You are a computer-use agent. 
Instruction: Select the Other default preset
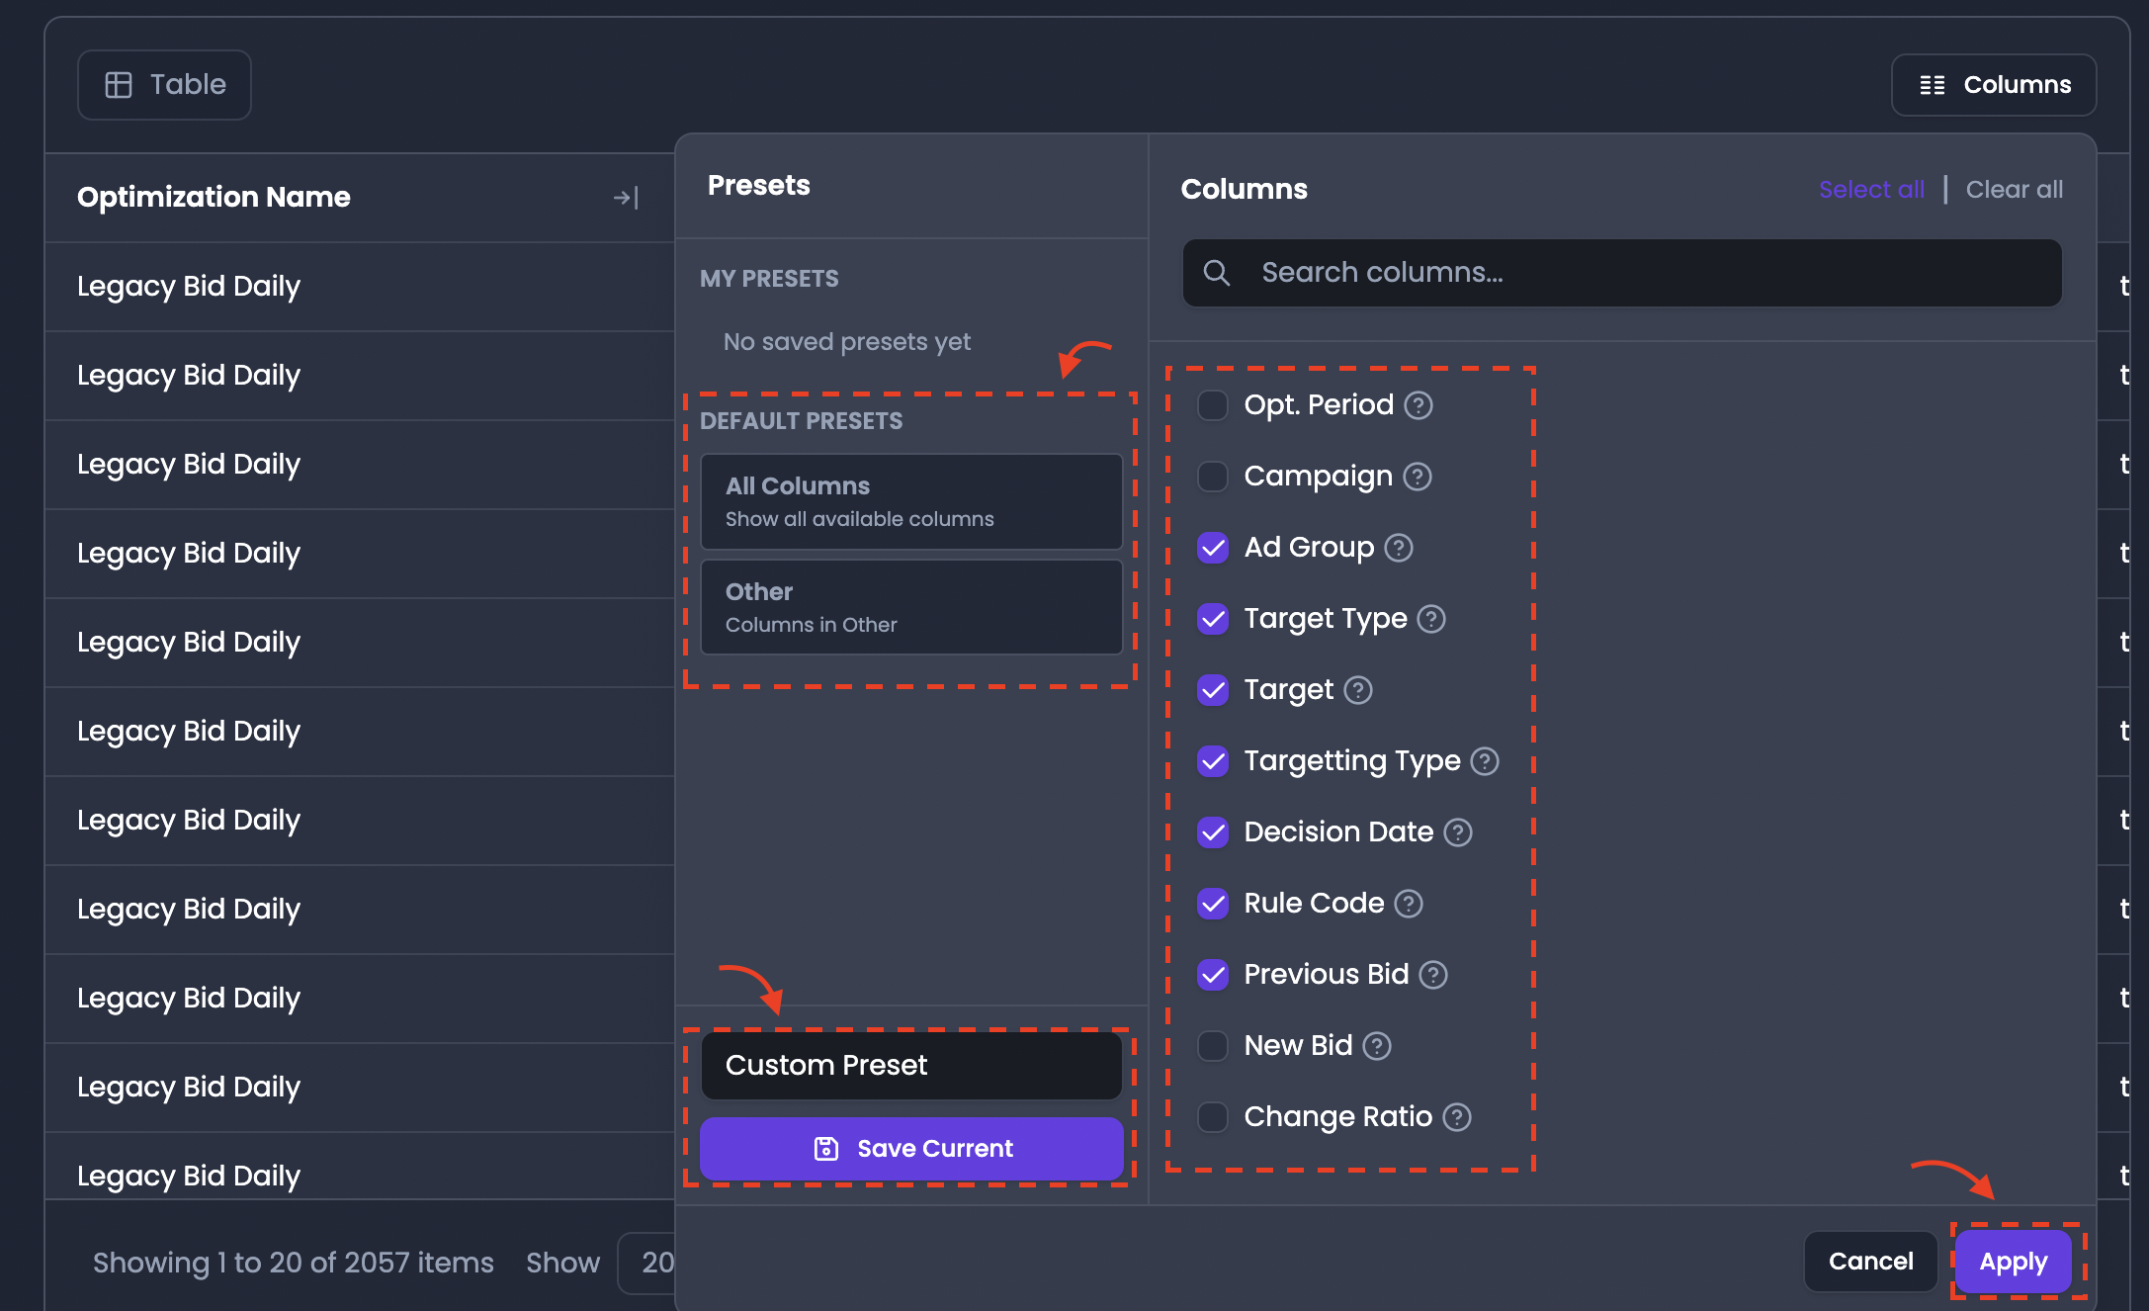pos(911,607)
